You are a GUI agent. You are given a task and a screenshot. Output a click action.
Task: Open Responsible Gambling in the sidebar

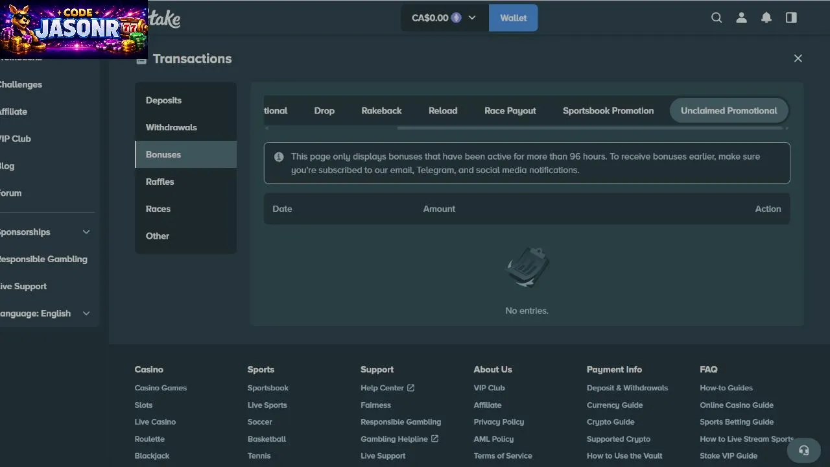[x=43, y=259]
